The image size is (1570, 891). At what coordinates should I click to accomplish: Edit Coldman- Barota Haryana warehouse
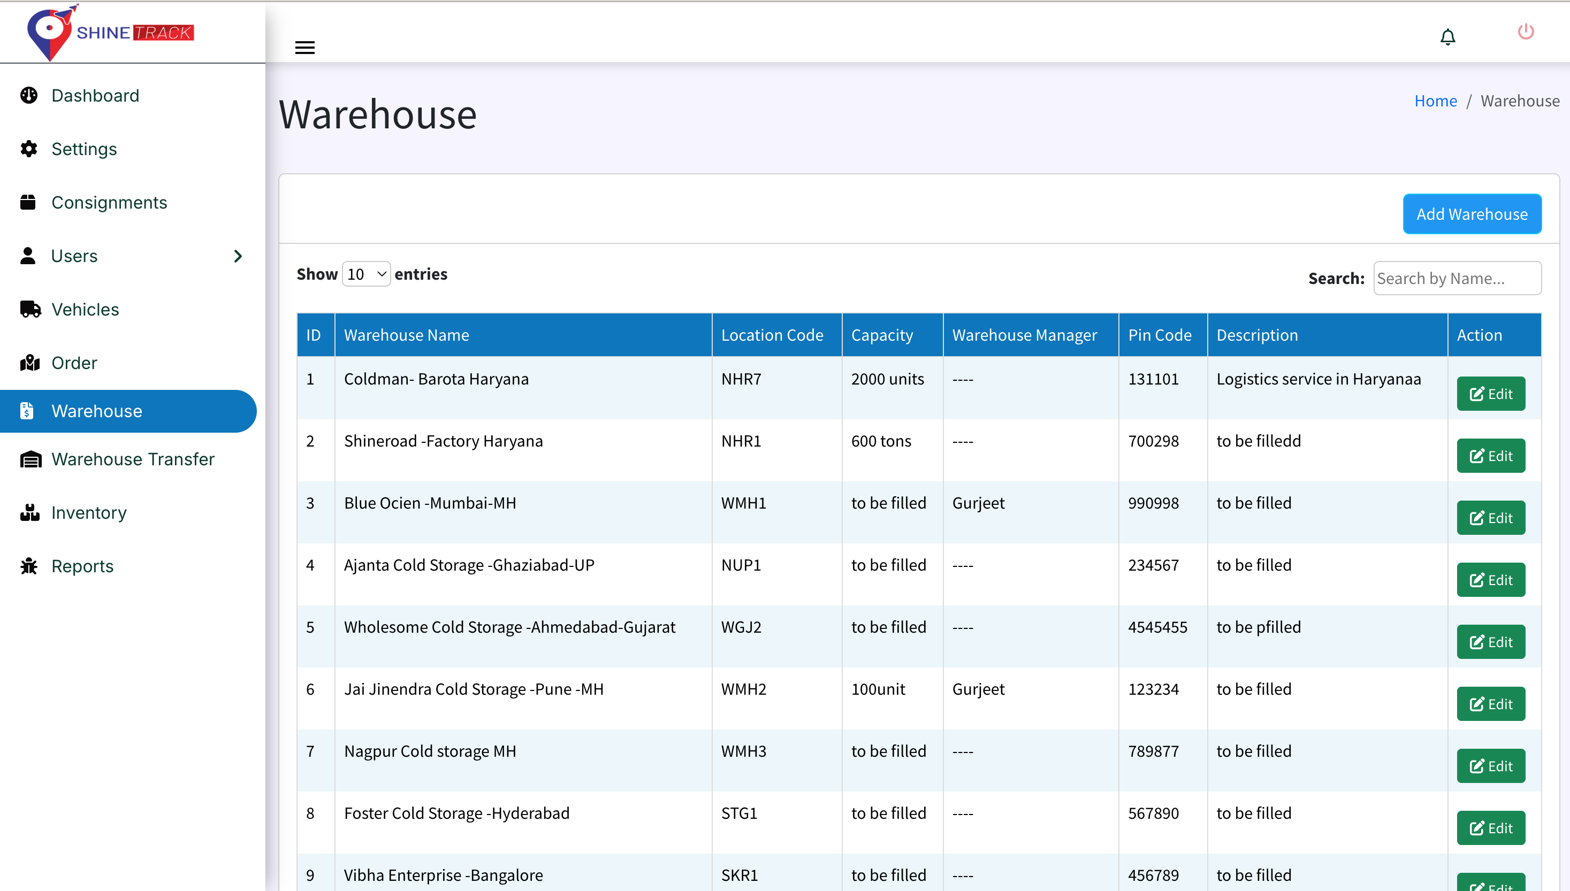point(1490,394)
